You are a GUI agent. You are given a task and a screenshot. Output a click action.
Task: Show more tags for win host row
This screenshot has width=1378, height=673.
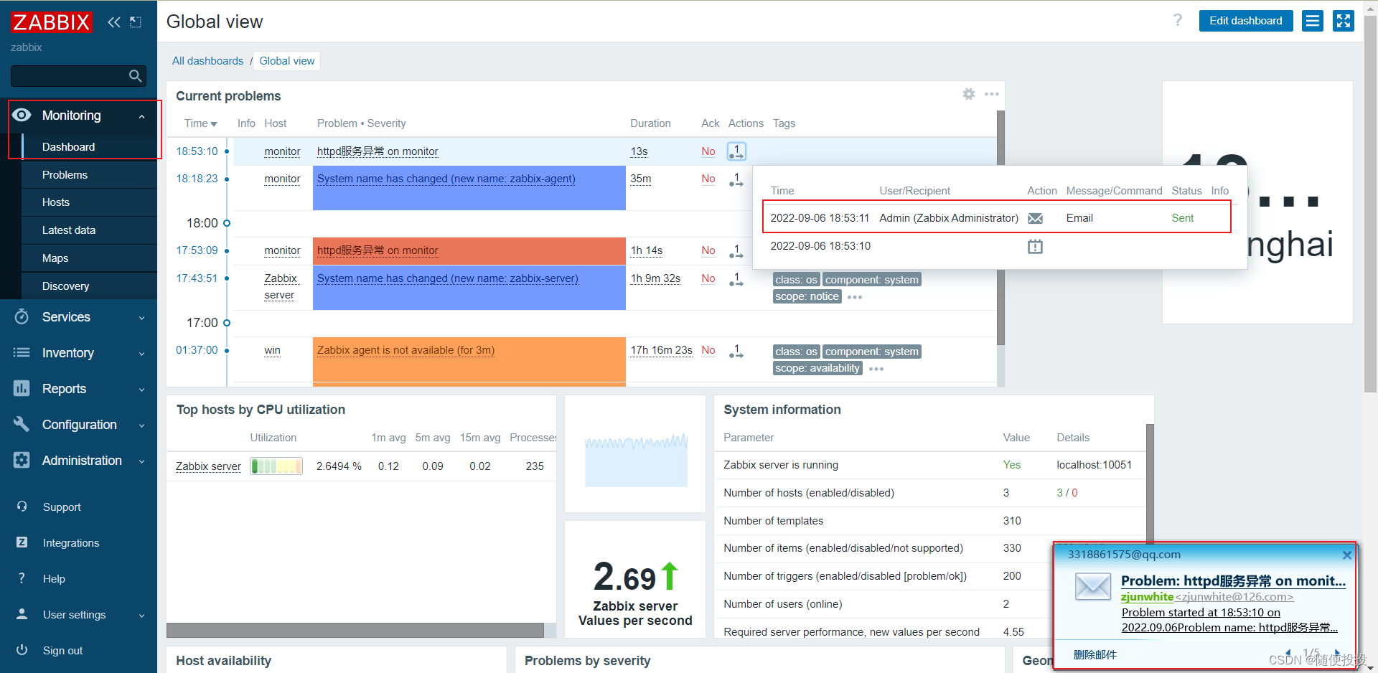[x=876, y=369]
